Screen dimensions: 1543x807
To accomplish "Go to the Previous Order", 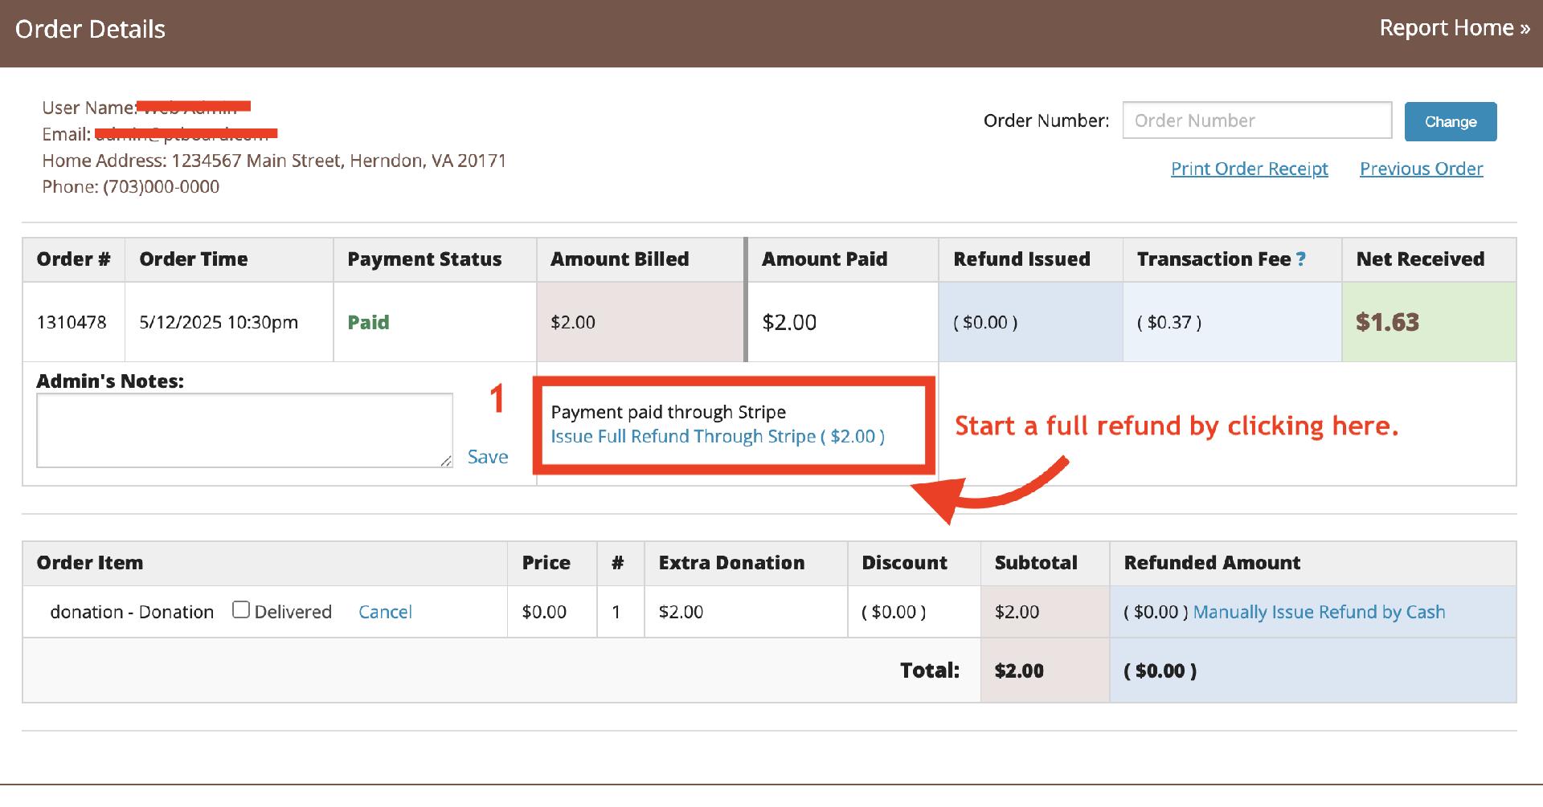I will tap(1421, 169).
